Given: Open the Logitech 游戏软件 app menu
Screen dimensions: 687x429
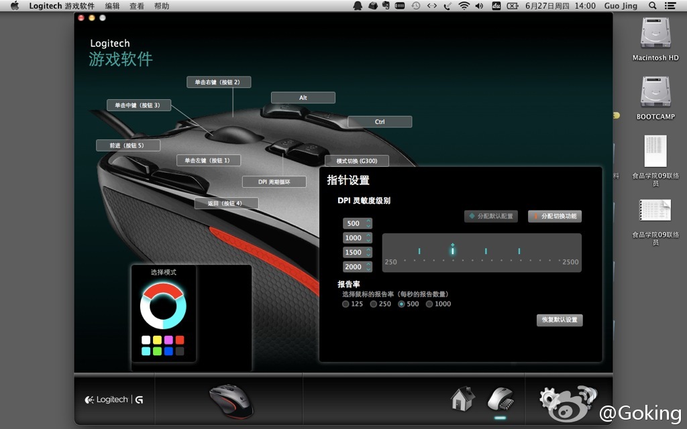Looking at the screenshot, I should click(62, 5).
